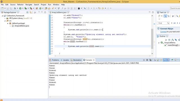Collapse the Colloection_Framework project node
This screenshot has width=180, height=101.
2,16
